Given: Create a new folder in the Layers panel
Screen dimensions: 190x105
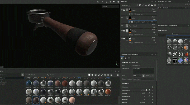Looking at the screenshot, I should (152, 5).
